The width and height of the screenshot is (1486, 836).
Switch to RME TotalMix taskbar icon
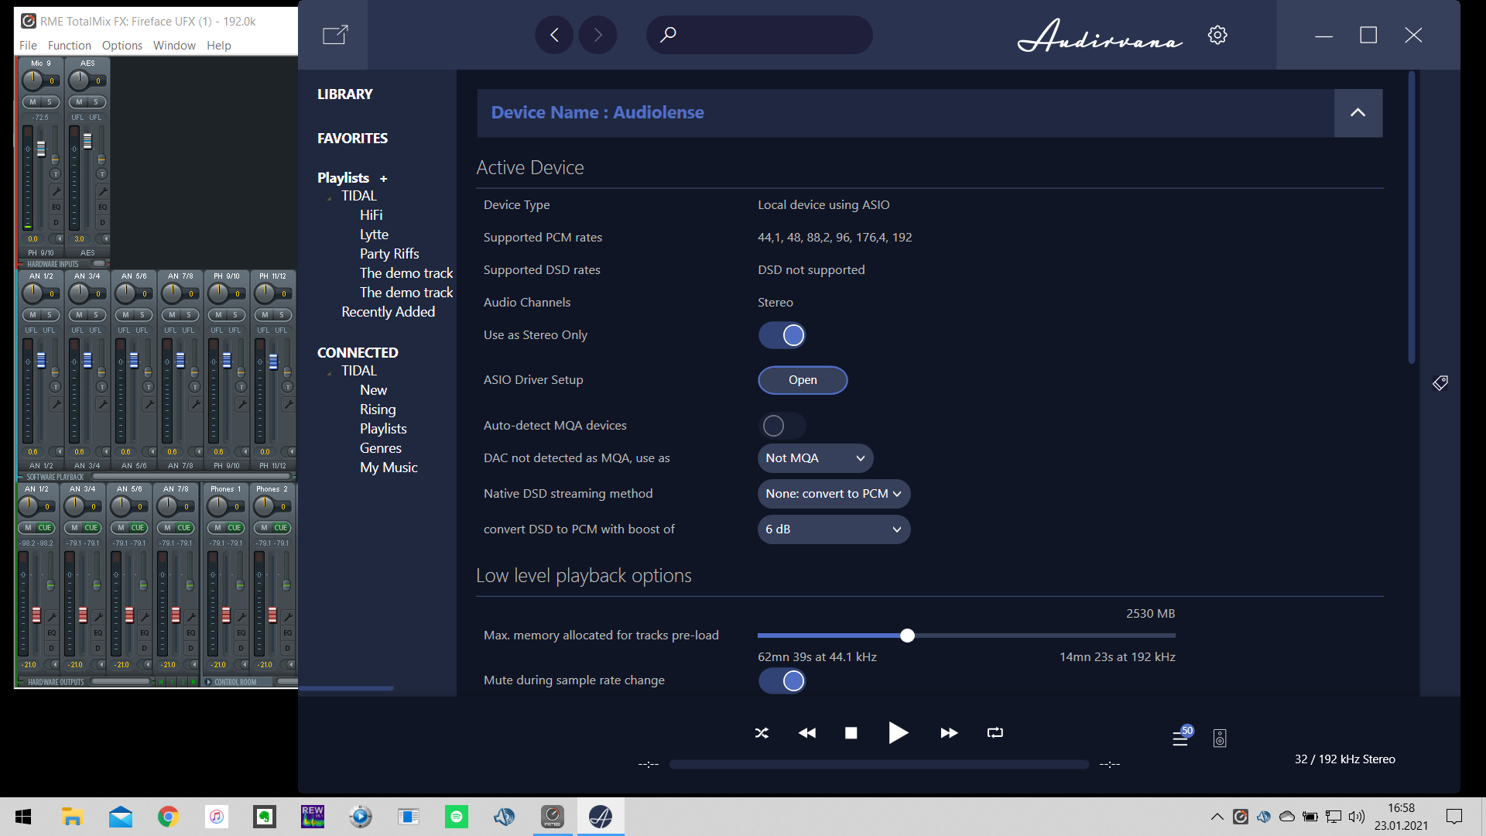point(553,817)
